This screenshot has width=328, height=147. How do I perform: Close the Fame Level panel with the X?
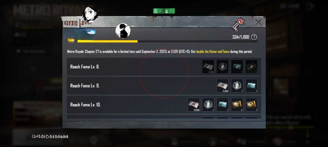[x=258, y=22]
